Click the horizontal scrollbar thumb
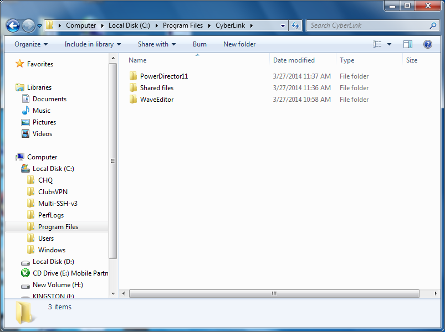 (274, 293)
